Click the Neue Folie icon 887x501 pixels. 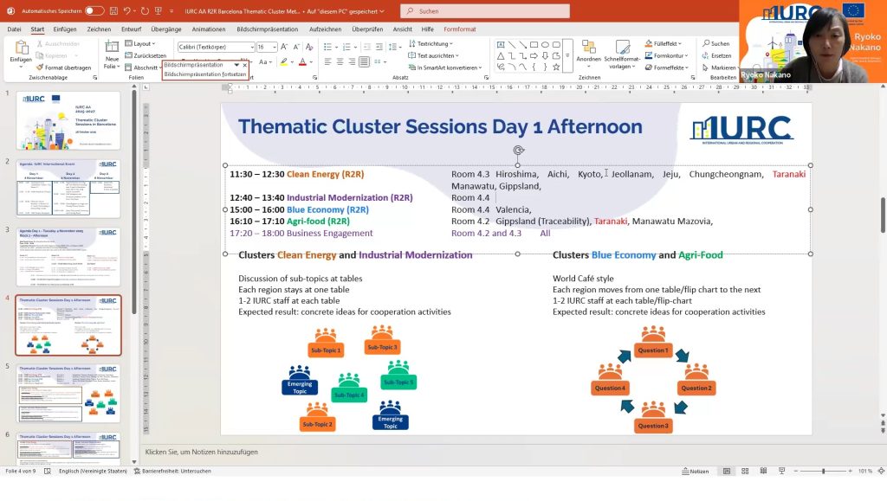click(112, 48)
